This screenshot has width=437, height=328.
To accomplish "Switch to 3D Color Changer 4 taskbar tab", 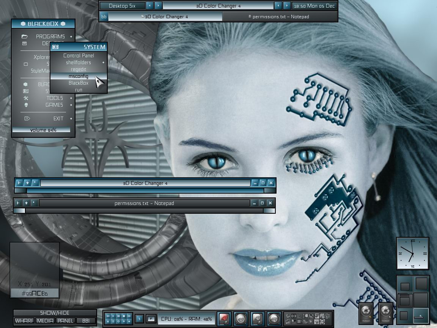I will point(165,16).
